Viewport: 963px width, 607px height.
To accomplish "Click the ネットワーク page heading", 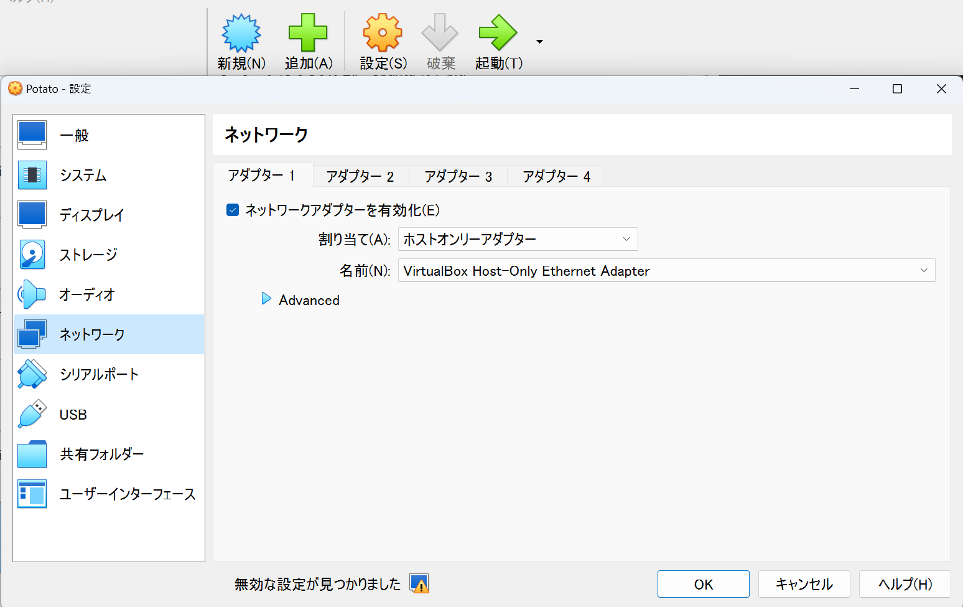I will click(x=266, y=134).
